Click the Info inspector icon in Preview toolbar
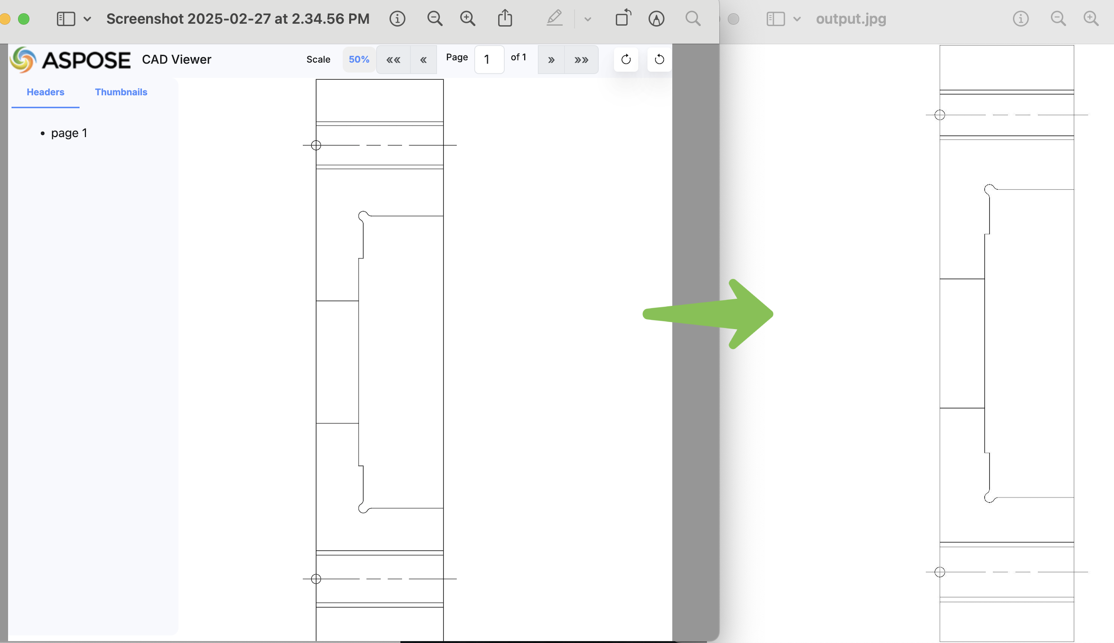1114x643 pixels. pos(397,19)
